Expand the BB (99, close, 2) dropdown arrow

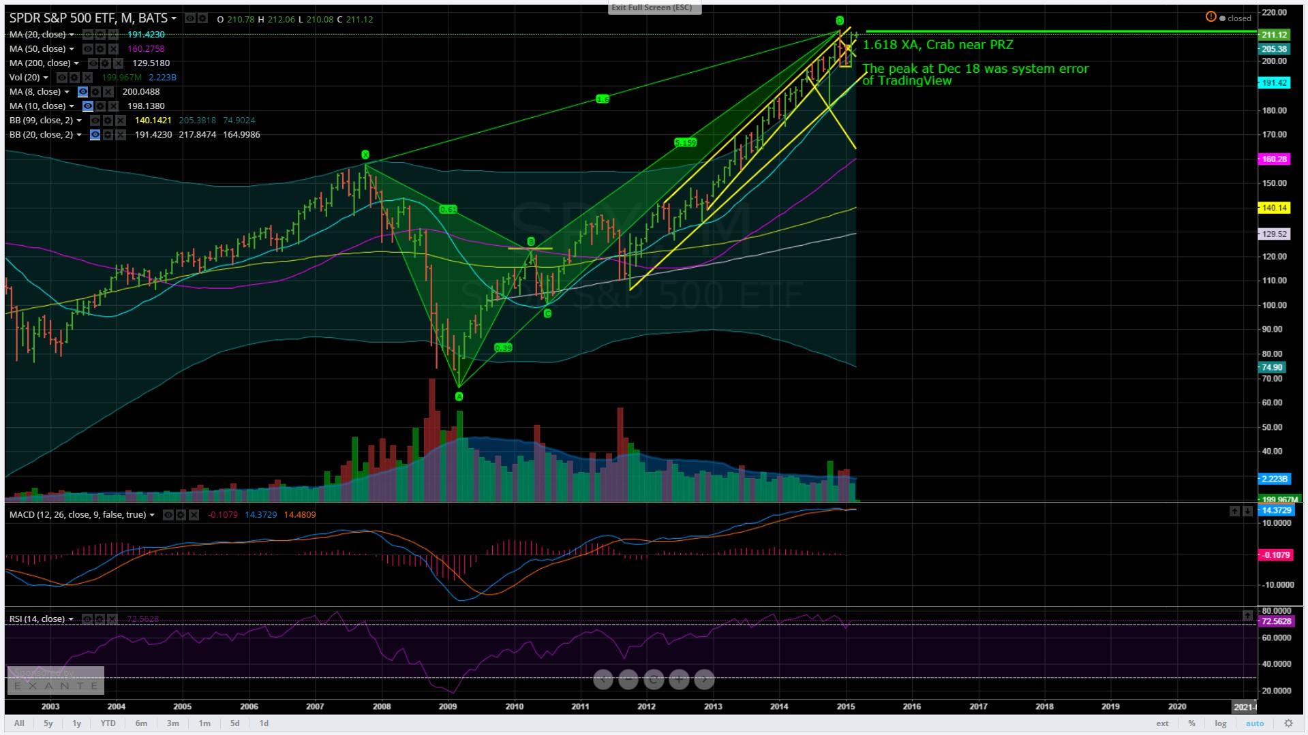[79, 120]
